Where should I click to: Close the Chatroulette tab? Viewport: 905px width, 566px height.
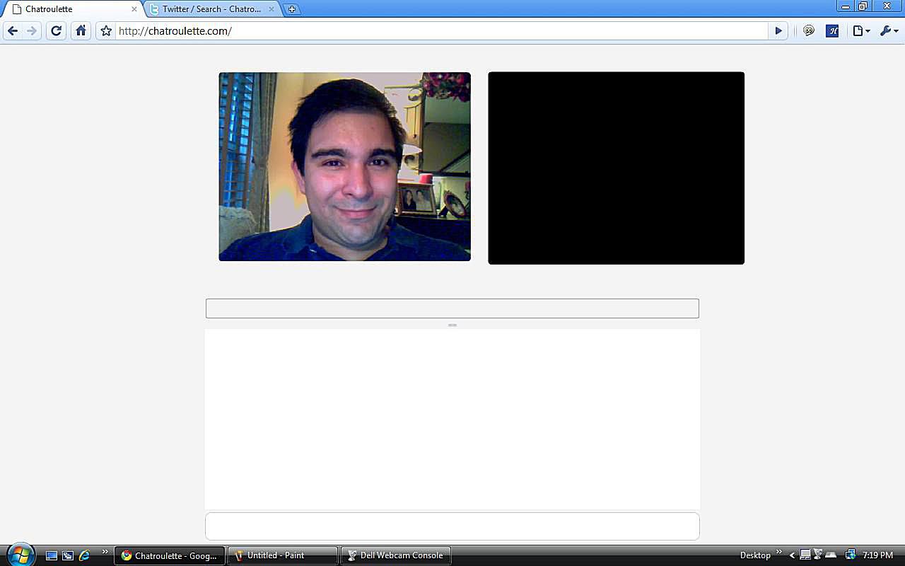coord(134,9)
